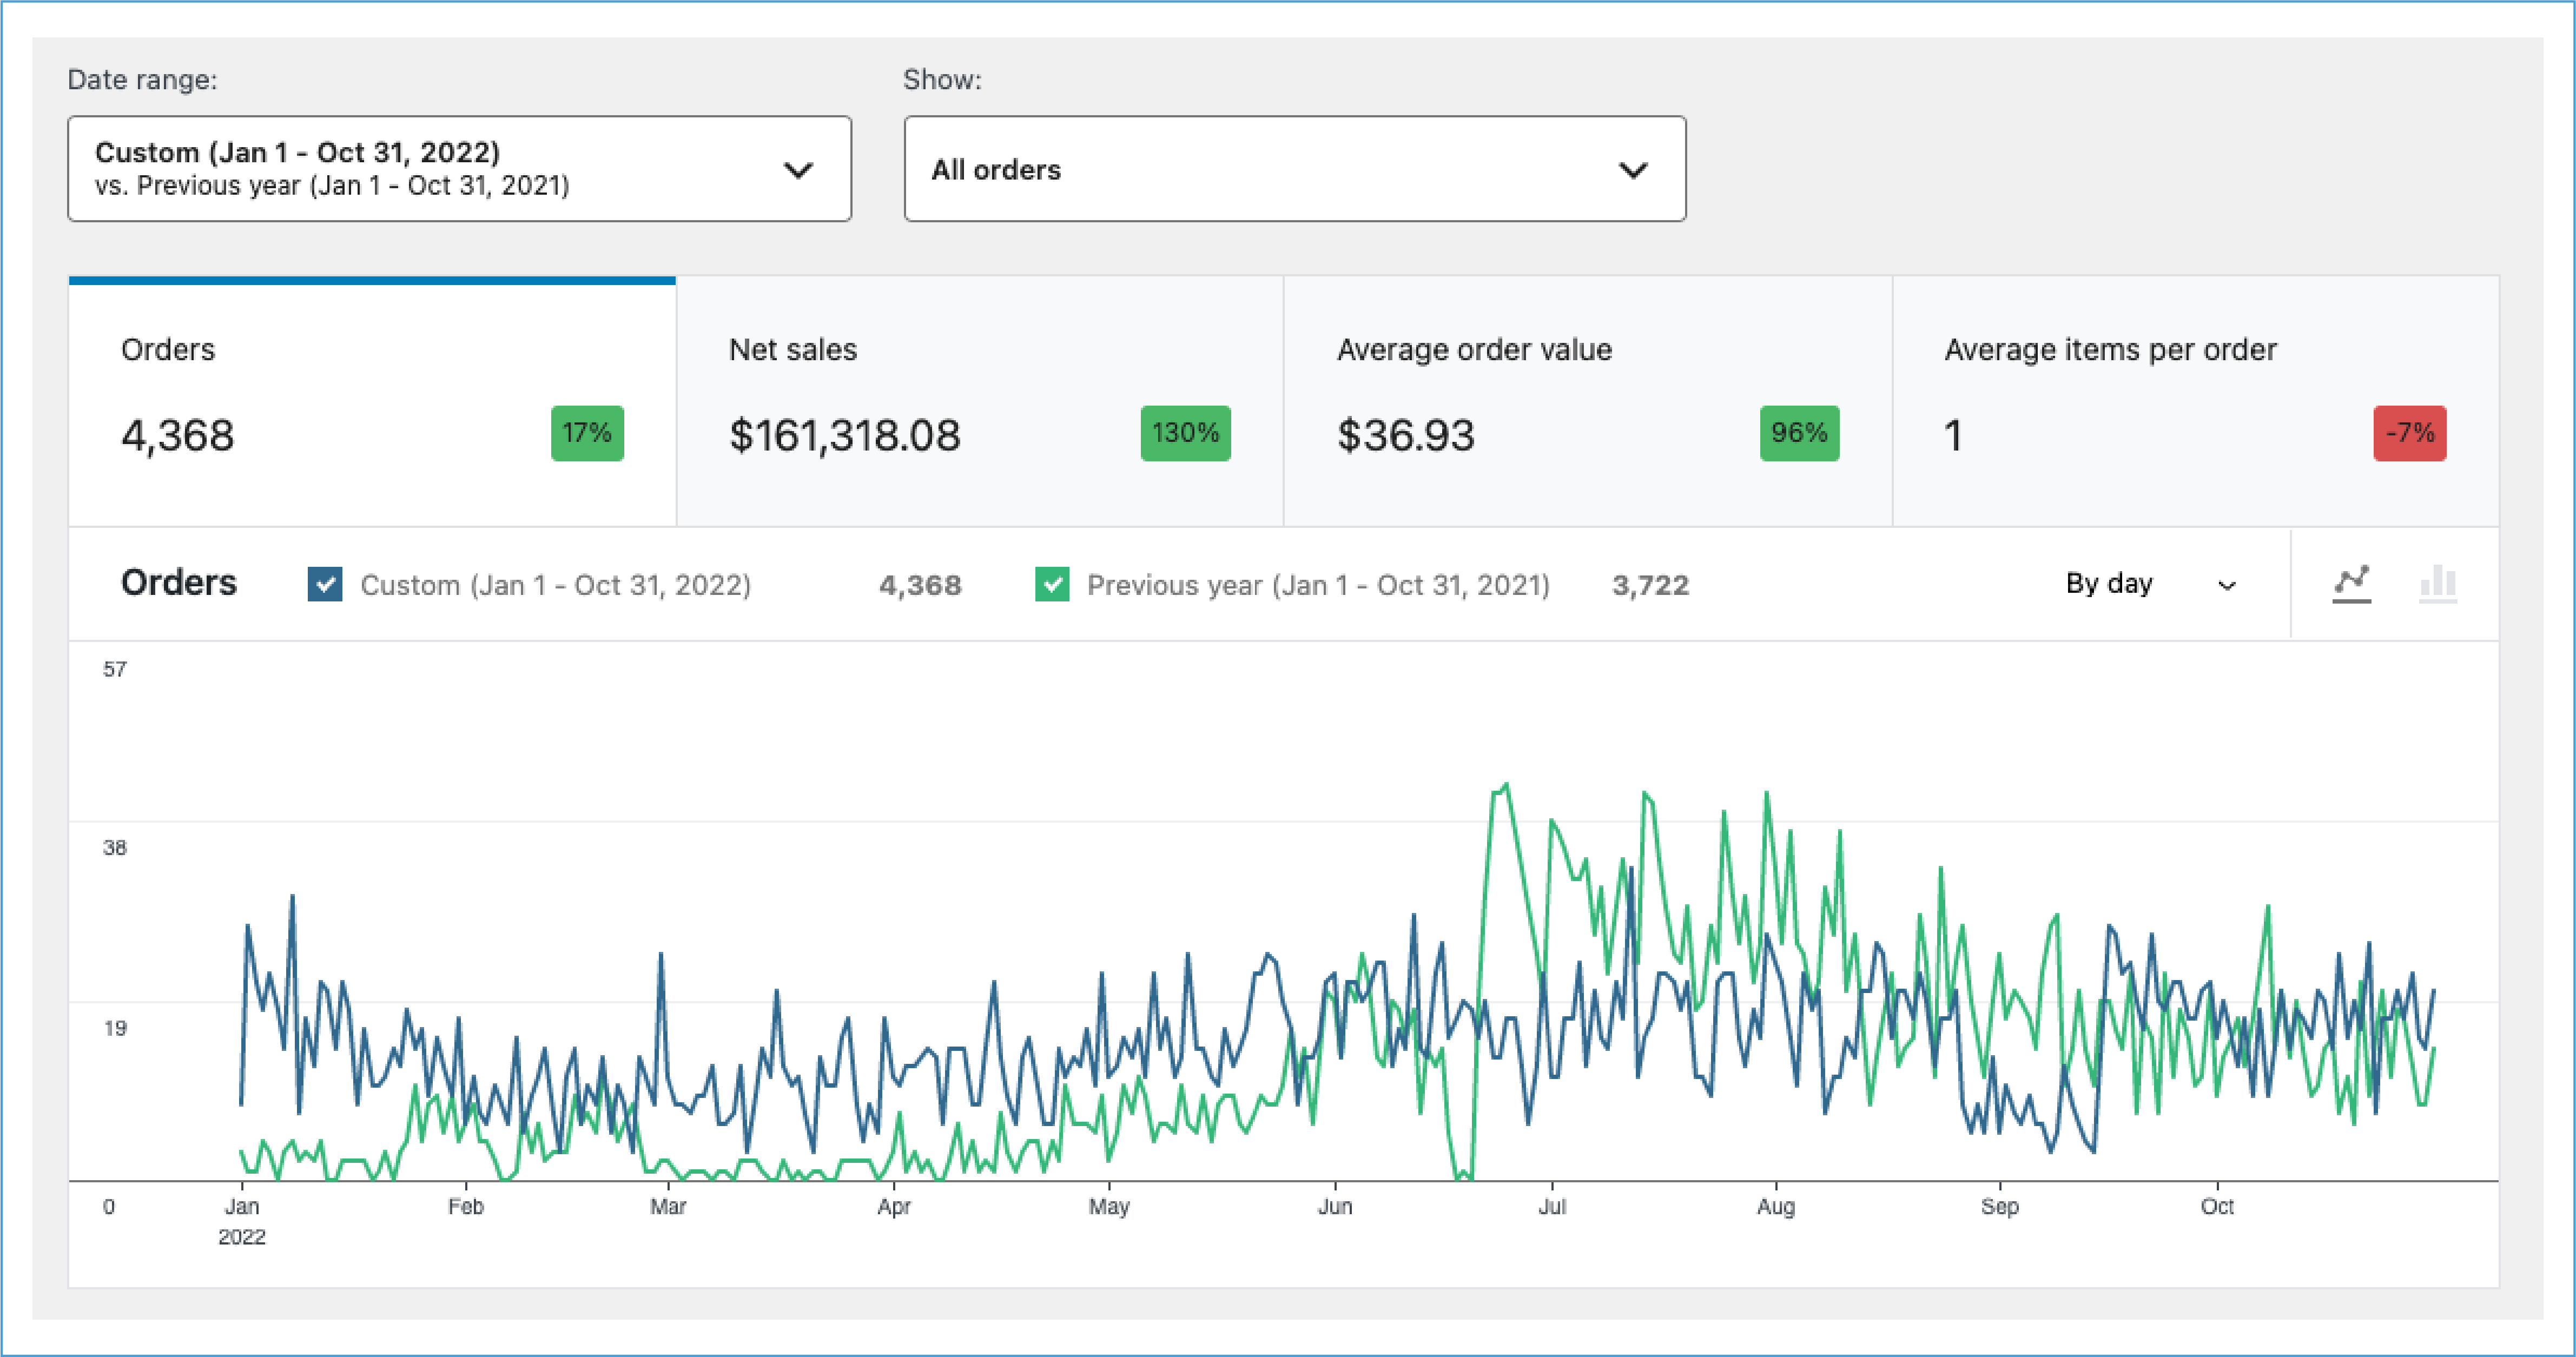
Task: Click the 17% orders growth badge
Action: [587, 433]
